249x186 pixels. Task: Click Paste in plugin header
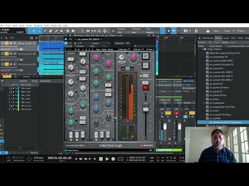pos(104,49)
